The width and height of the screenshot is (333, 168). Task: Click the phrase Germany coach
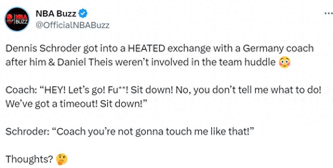click(x=278, y=49)
